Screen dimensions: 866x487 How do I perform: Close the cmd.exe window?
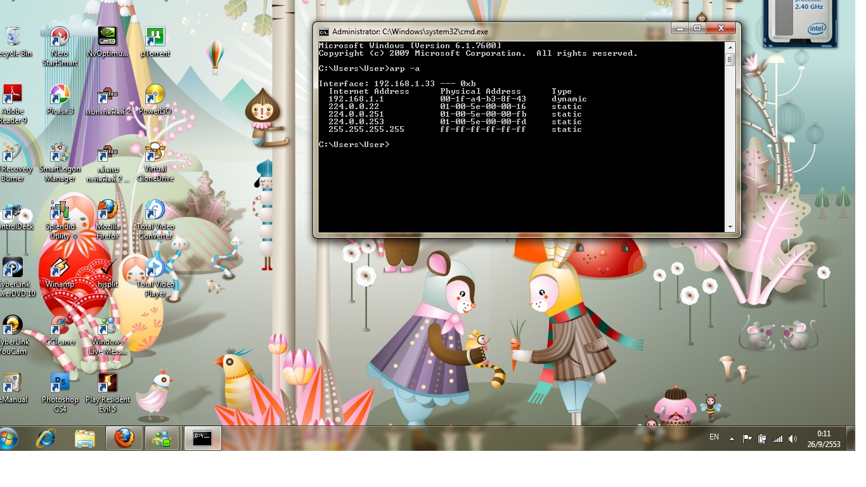pyautogui.click(x=721, y=29)
